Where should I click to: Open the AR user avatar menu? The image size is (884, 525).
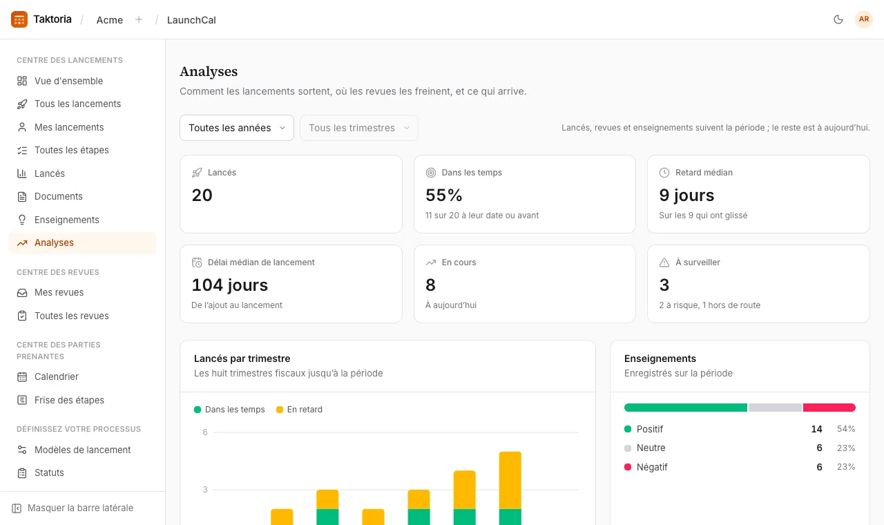[x=864, y=19]
